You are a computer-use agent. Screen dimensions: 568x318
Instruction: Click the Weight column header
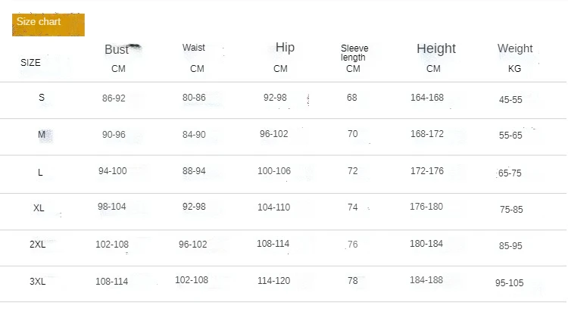[515, 48]
